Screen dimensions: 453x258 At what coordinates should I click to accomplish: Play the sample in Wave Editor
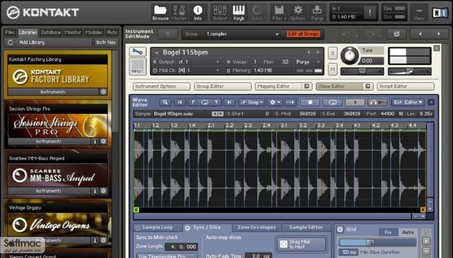355,102
